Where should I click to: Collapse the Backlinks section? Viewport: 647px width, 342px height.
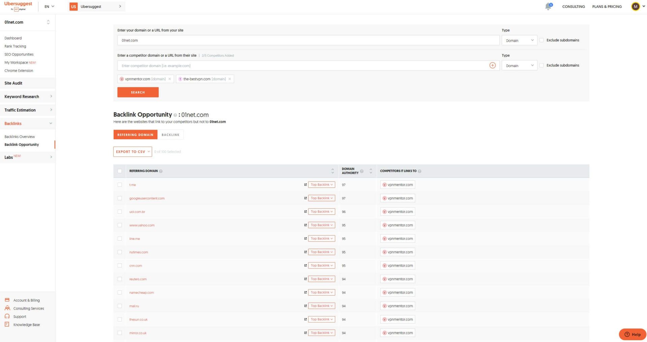(28, 123)
